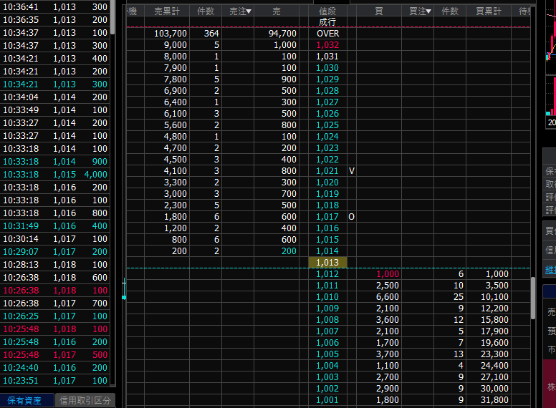556x408 pixels.
Task: Click price 1,030 in the order book
Action: click(327, 68)
